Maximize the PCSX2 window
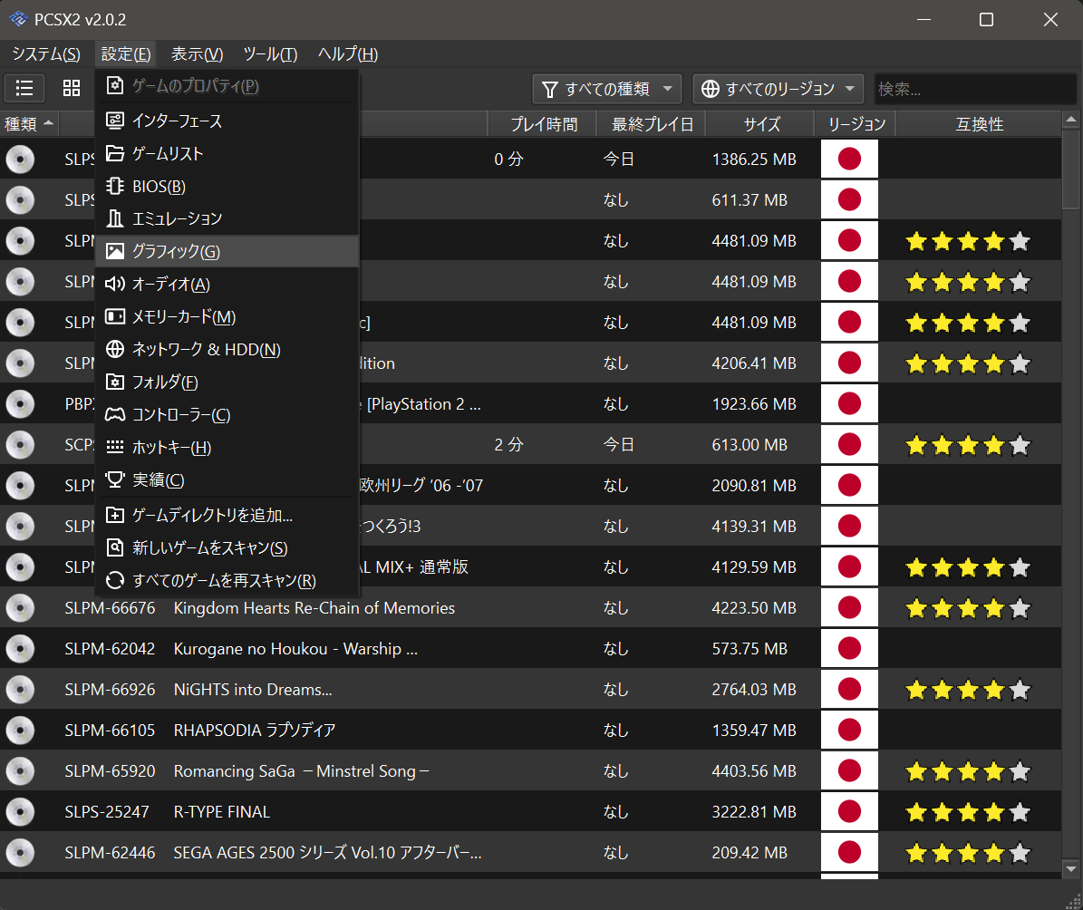The width and height of the screenshot is (1083, 910). tap(986, 19)
